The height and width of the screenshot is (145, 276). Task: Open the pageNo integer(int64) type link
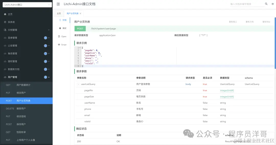pyautogui.click(x=227, y=90)
